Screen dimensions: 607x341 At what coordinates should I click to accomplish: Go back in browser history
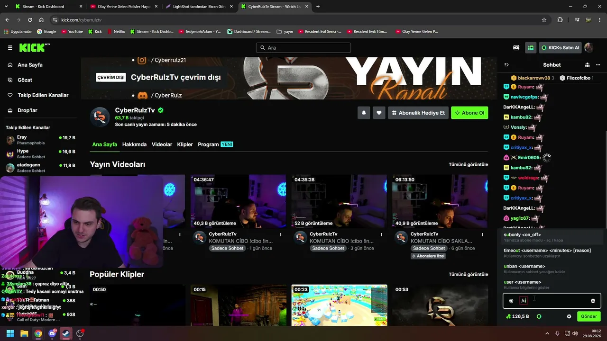coord(7,20)
